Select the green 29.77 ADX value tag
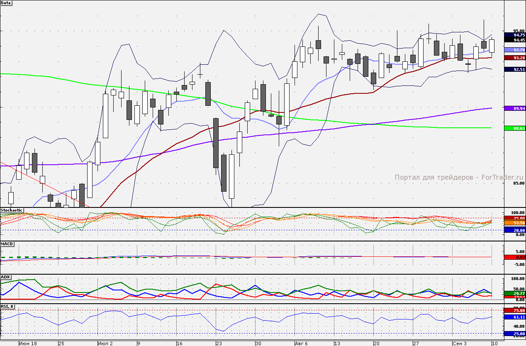Screen dimensions: 526x346 (515, 294)
